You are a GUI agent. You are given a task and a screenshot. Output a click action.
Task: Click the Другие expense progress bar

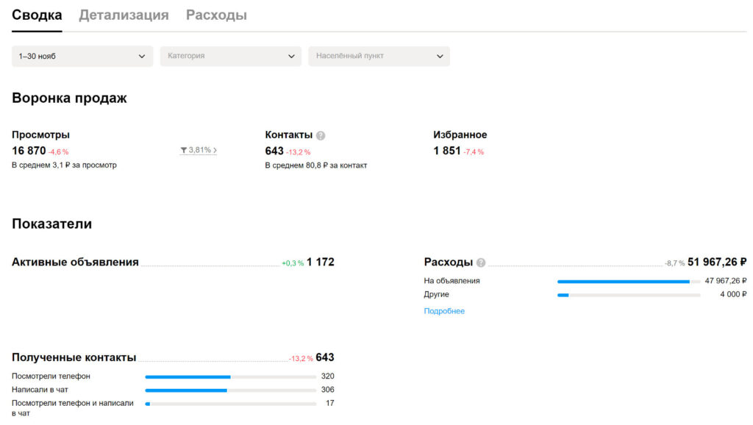629,295
